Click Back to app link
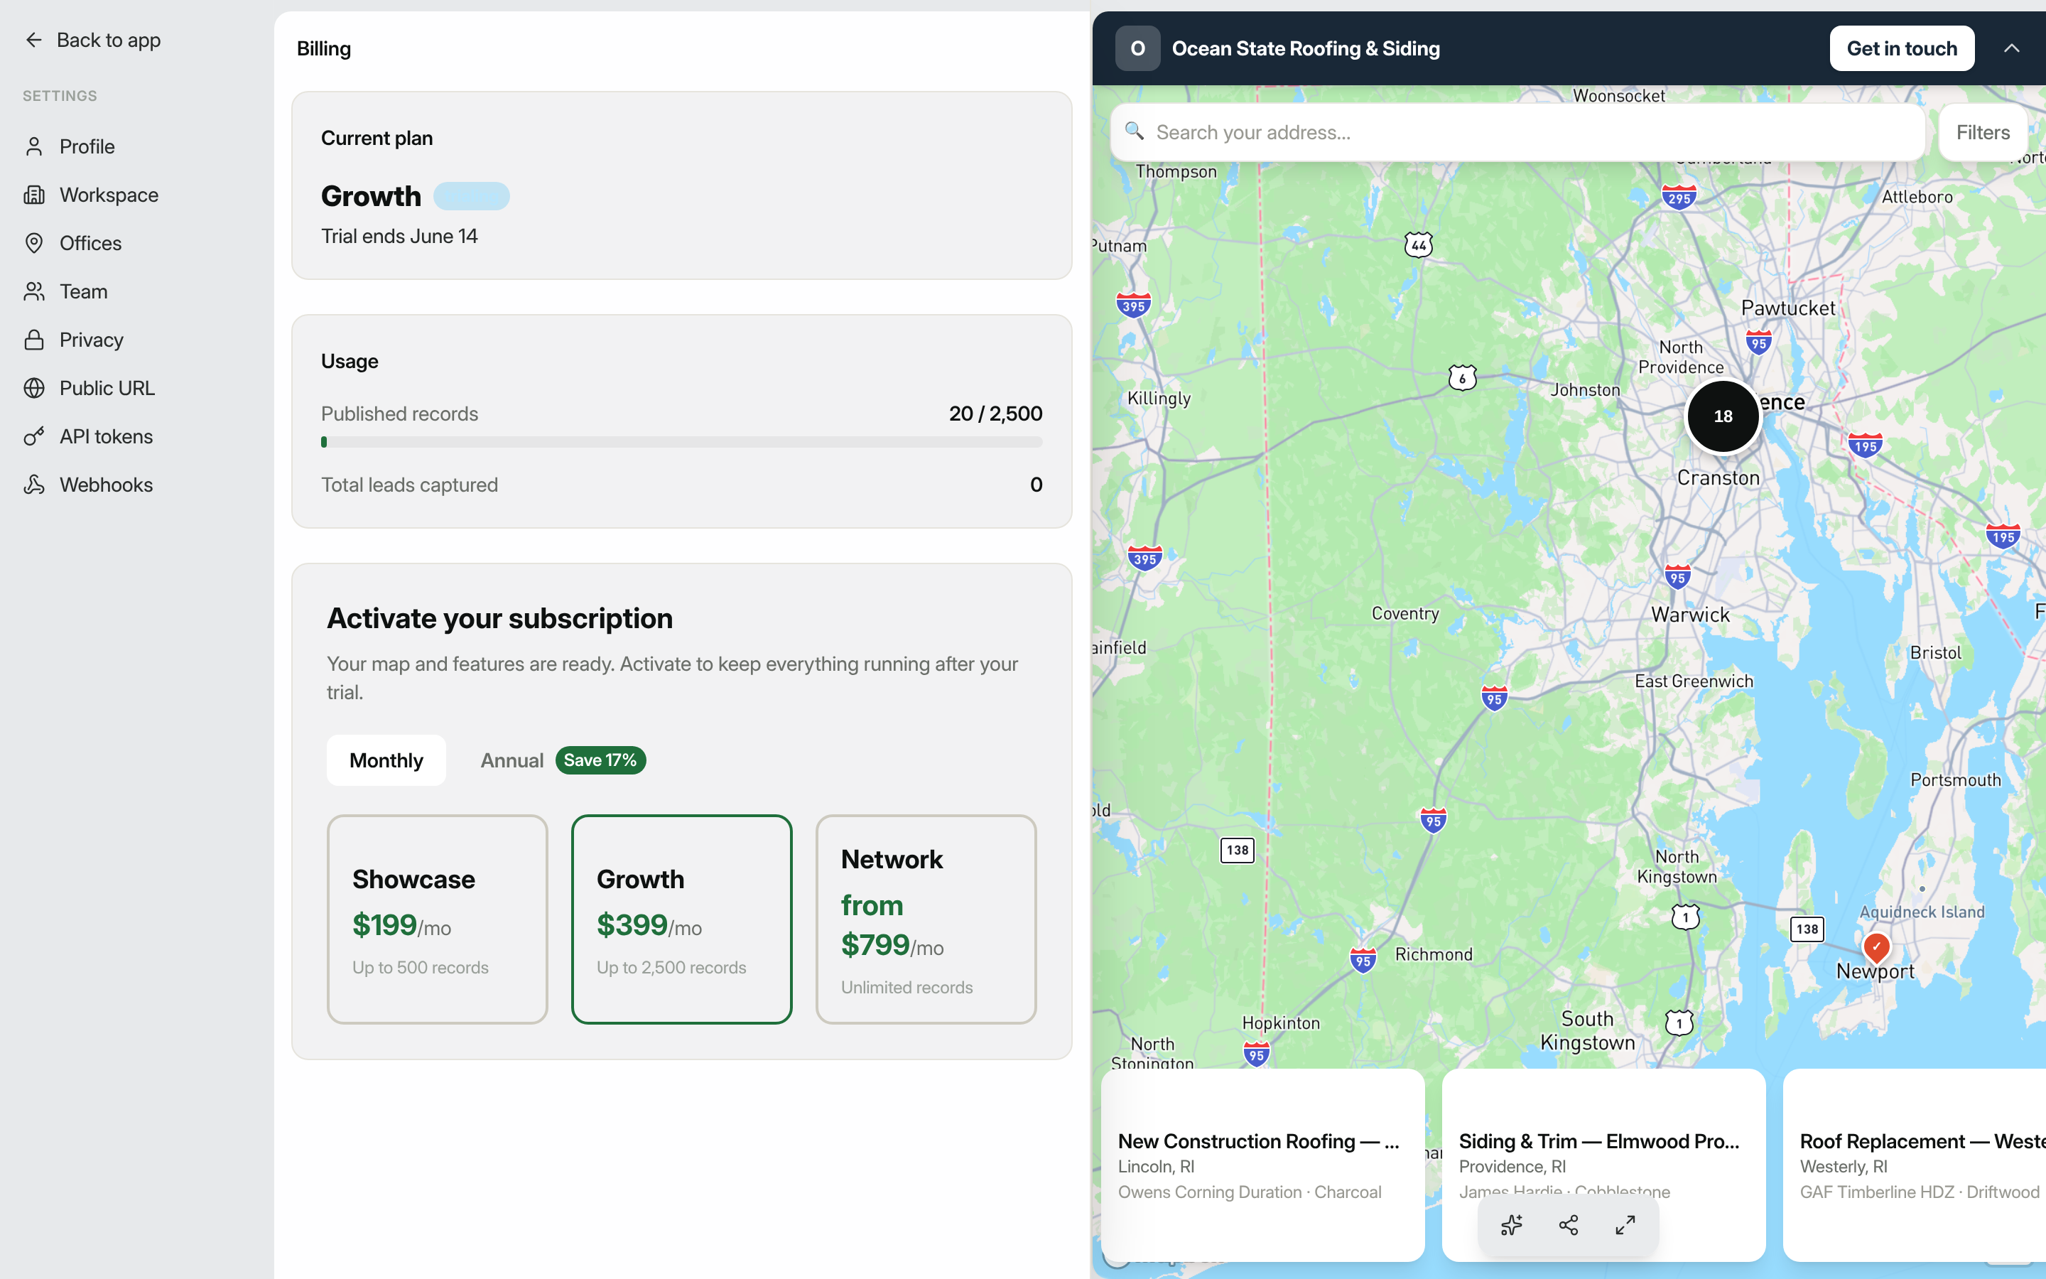 coord(92,40)
